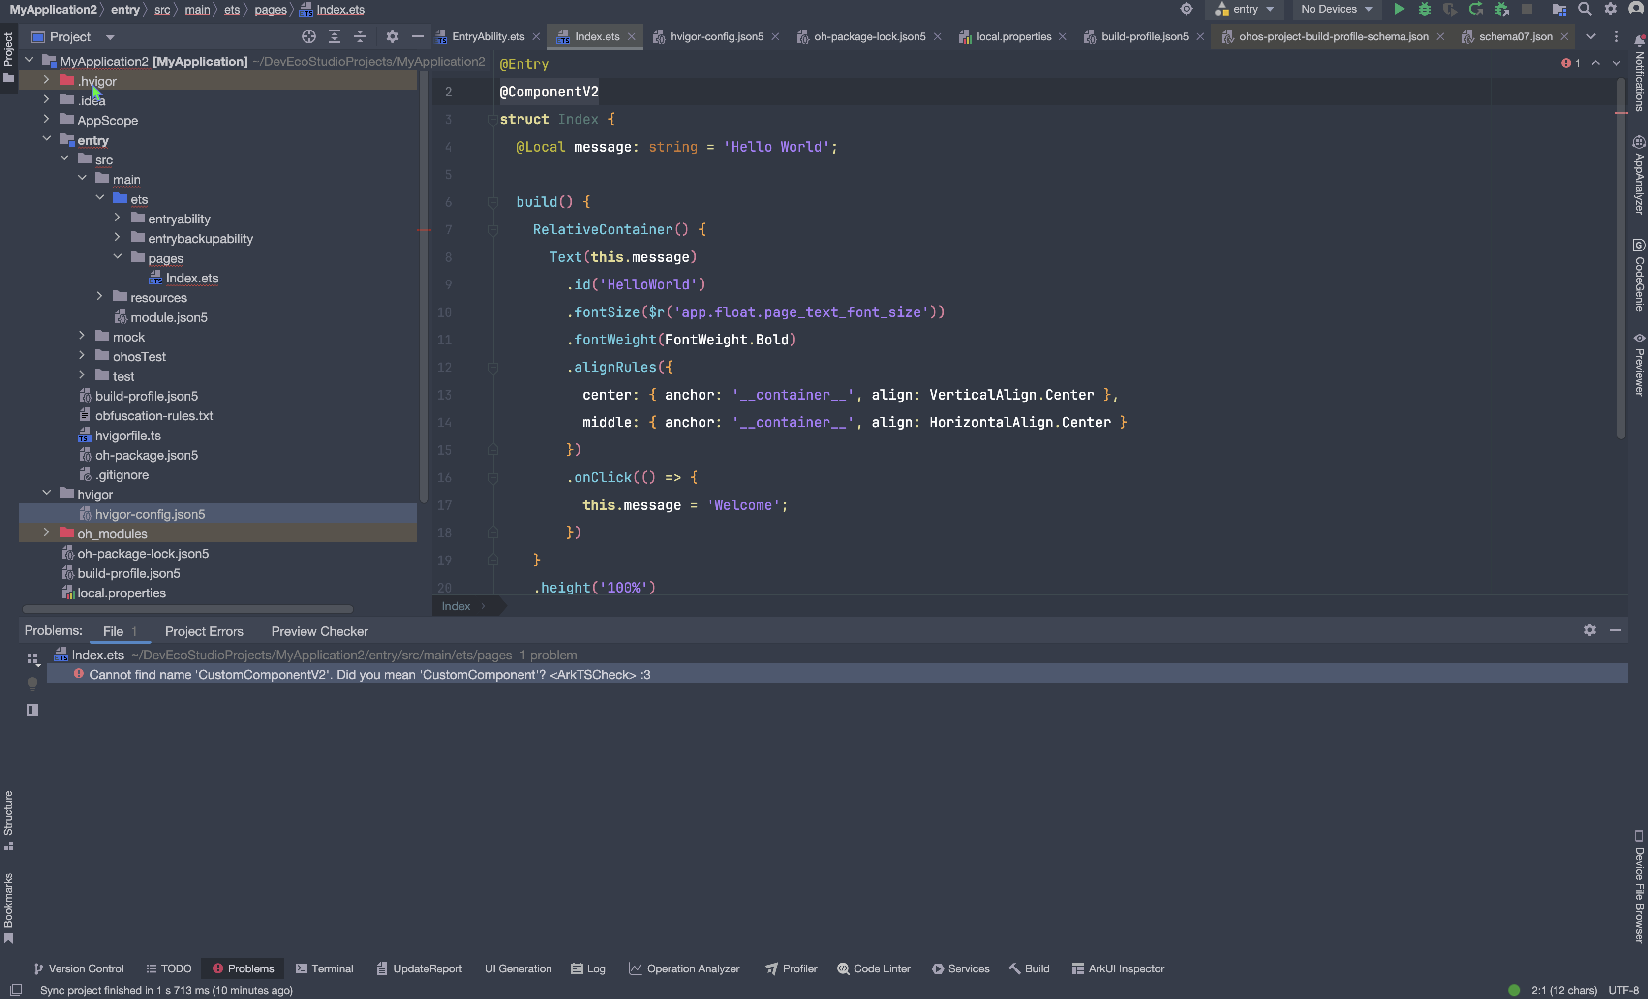Click the tool window quick-access icon in status bar
The image size is (1648, 999).
[15, 990]
